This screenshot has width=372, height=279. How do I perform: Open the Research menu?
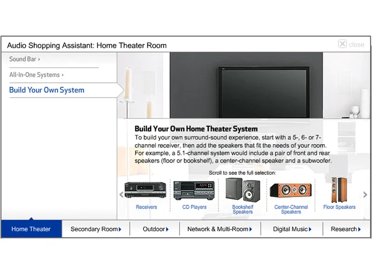click(345, 229)
